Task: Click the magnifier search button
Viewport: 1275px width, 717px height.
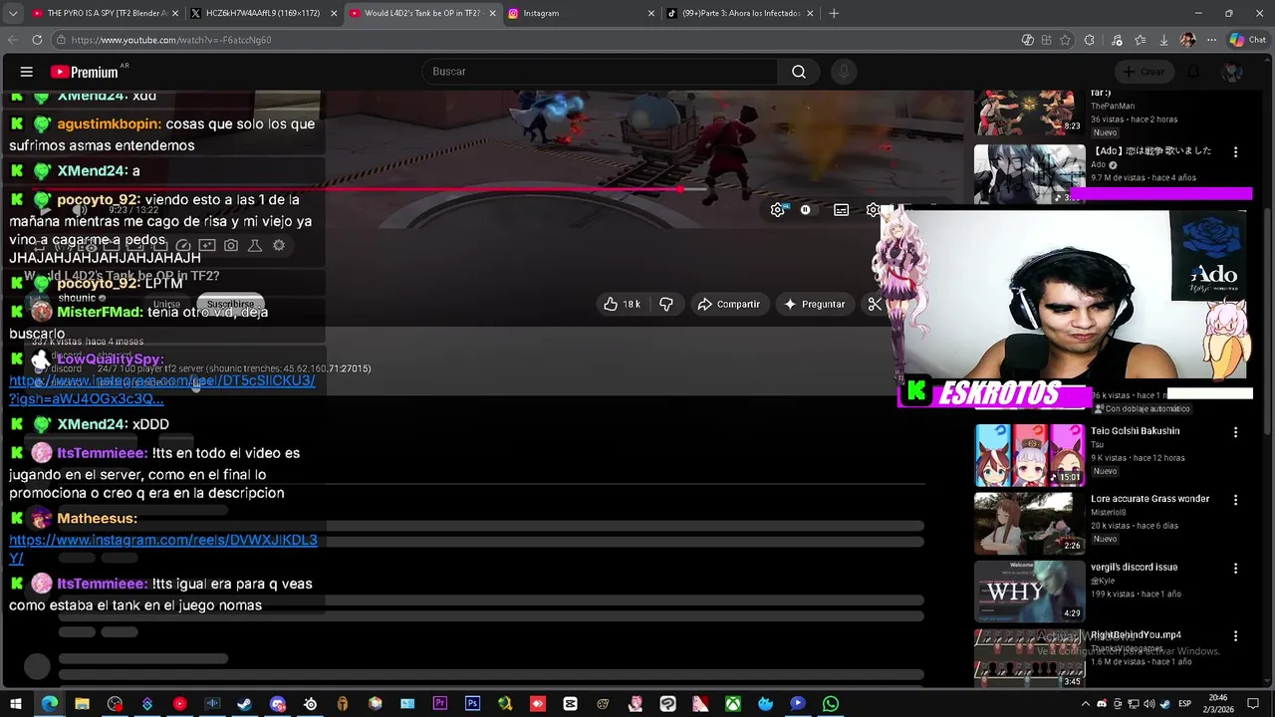Action: tap(799, 72)
